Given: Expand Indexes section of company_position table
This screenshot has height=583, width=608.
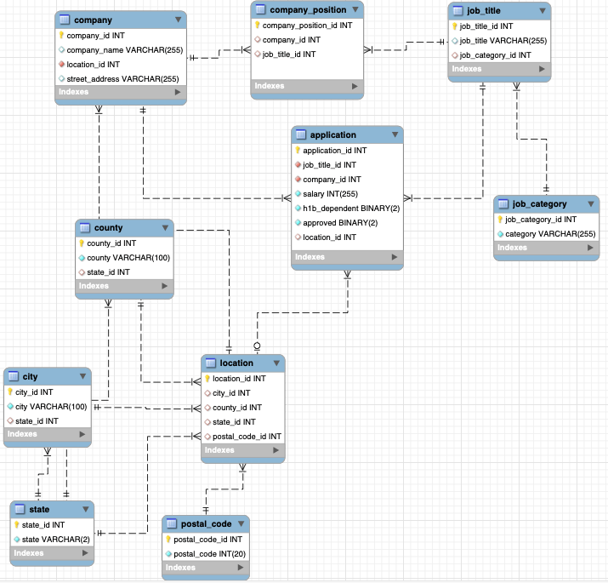Looking at the screenshot, I should point(355,86).
